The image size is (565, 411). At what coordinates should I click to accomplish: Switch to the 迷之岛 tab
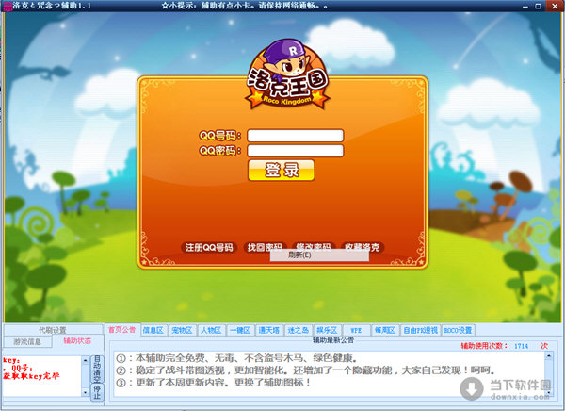point(298,330)
